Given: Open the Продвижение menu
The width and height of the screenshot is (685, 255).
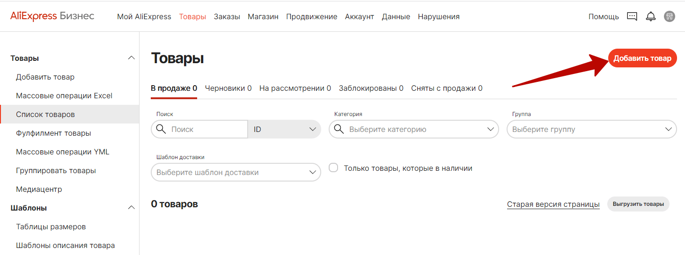Looking at the screenshot, I should click(312, 16).
